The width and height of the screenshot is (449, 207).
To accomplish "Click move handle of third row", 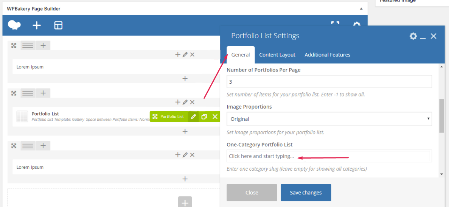I will 14,146.
